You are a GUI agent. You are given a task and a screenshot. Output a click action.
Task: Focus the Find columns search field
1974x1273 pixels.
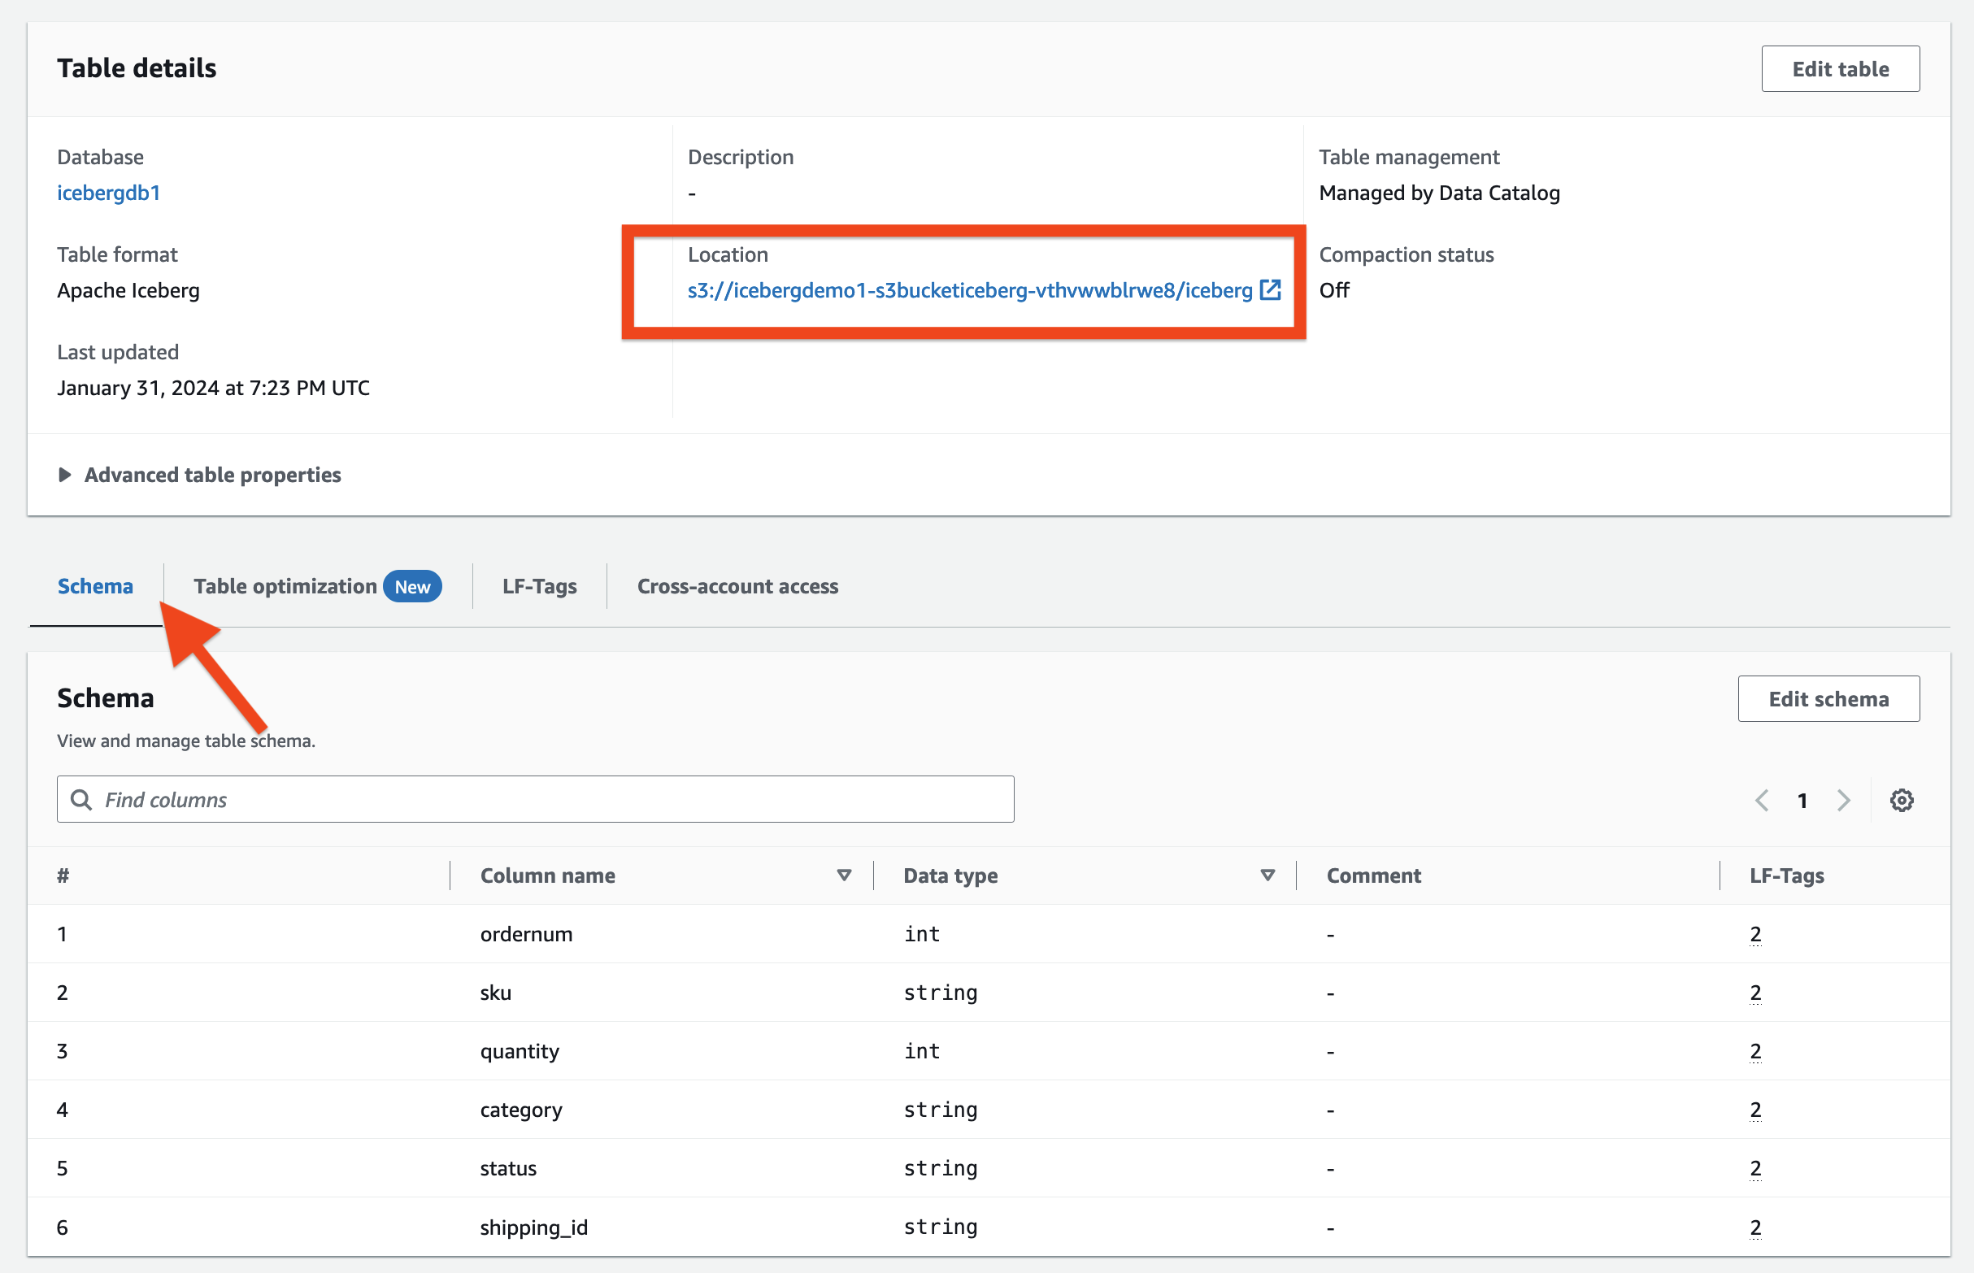coord(546,799)
